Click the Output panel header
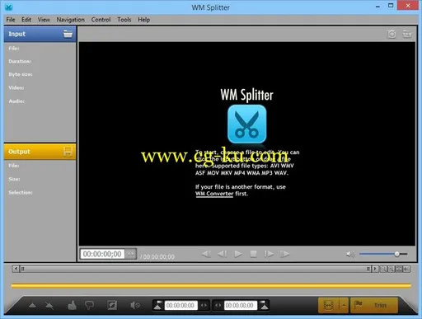422x319 pixels. click(x=40, y=152)
